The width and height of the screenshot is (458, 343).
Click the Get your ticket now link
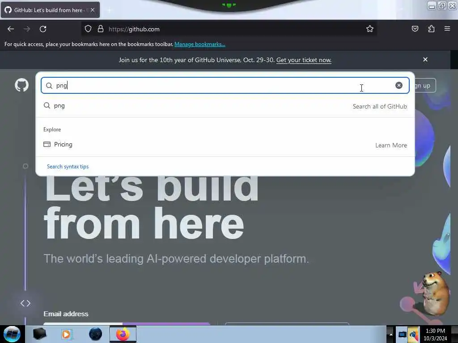coord(304,60)
